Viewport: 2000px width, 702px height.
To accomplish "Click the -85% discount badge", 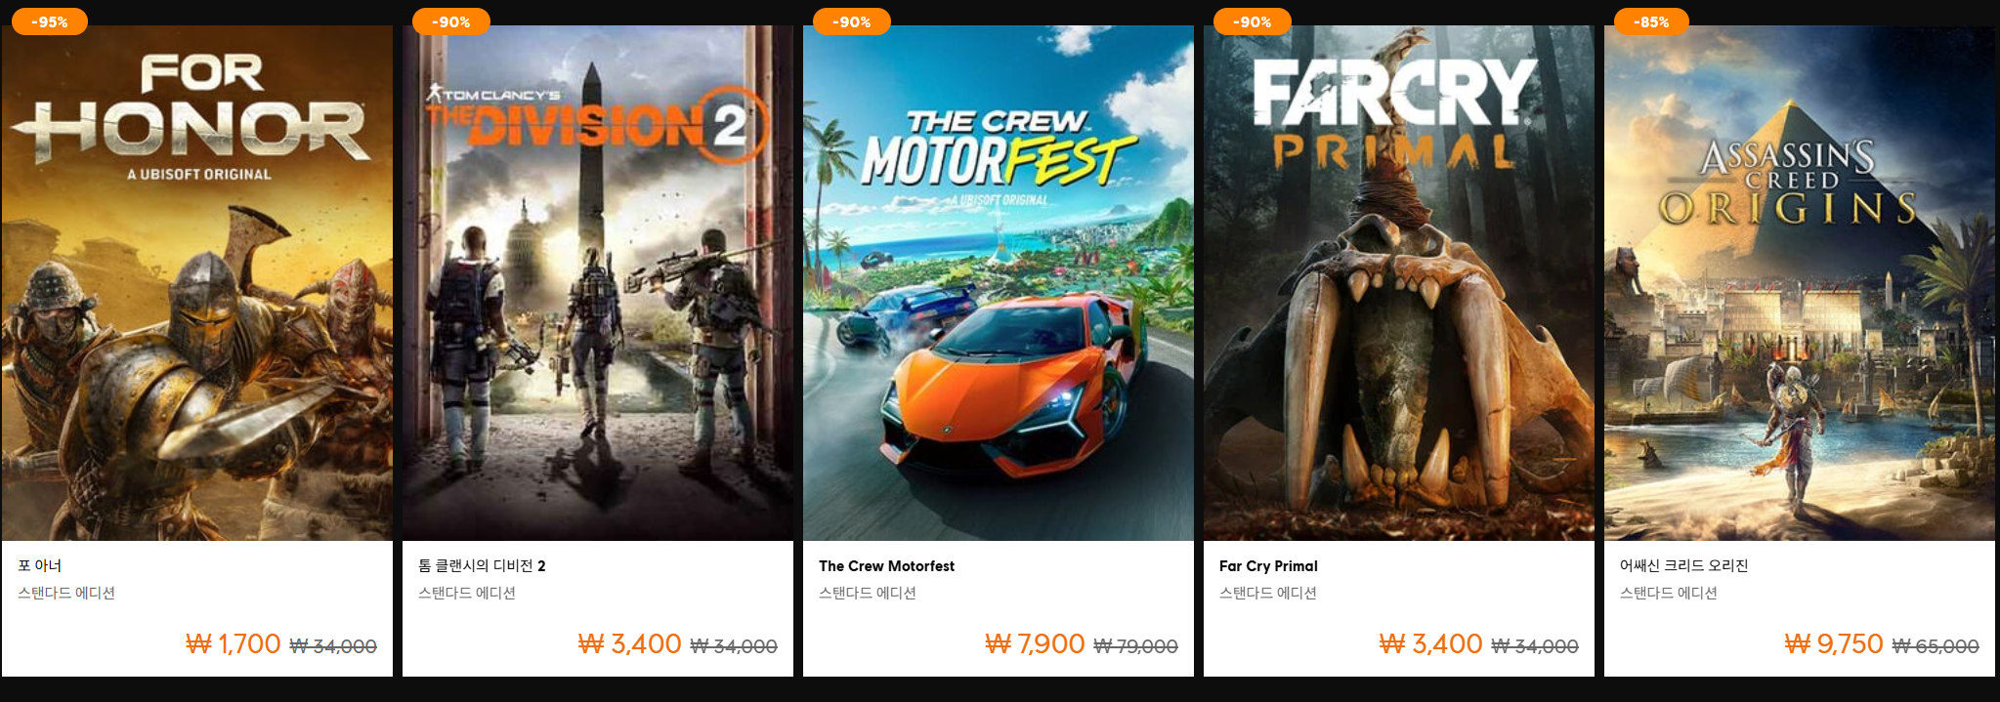I will click(x=1651, y=21).
